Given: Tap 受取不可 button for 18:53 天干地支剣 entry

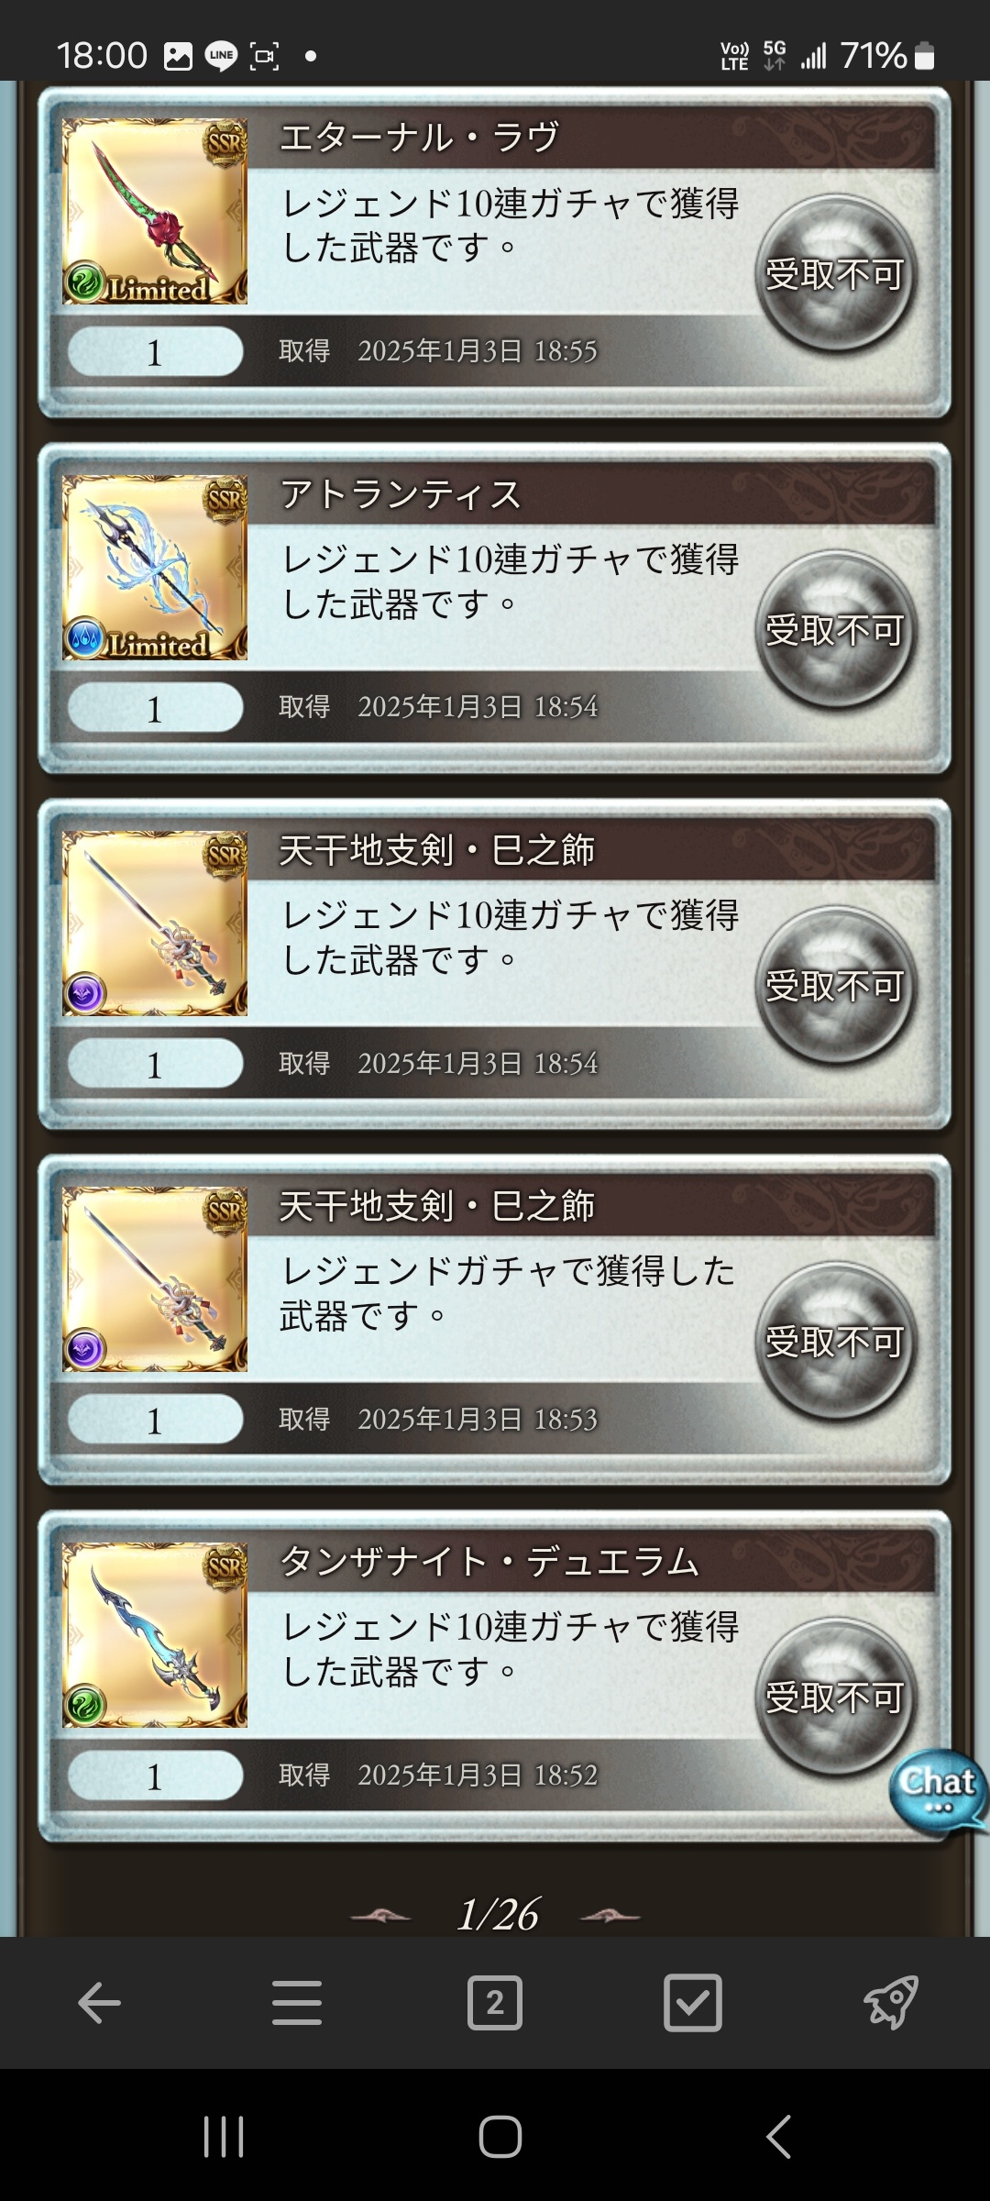Looking at the screenshot, I should (x=836, y=1341).
